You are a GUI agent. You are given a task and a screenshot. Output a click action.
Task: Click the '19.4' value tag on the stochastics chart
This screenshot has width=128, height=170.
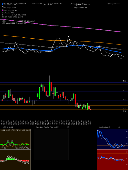pyautogui.click(x=124, y=146)
